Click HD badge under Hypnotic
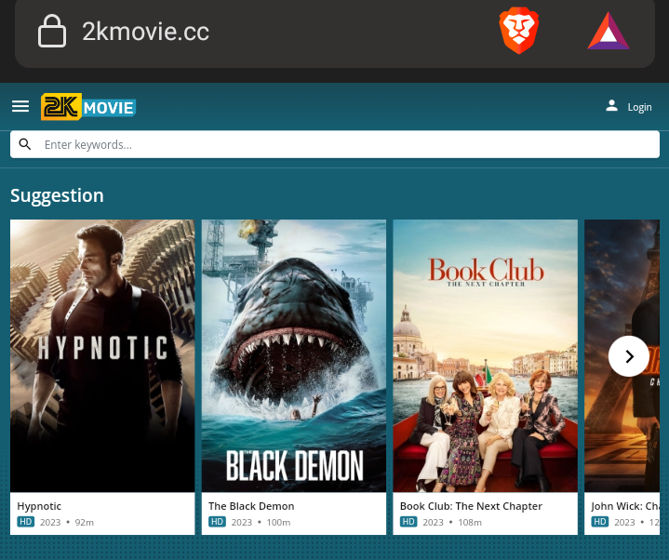 click(26, 522)
